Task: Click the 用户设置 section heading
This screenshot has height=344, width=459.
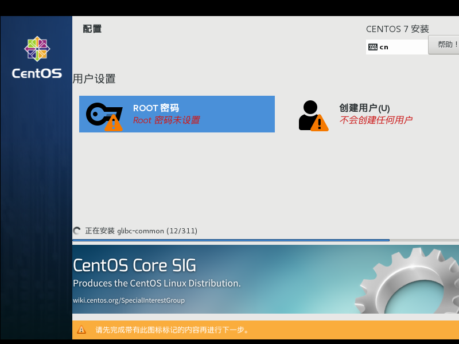Action: [x=94, y=79]
